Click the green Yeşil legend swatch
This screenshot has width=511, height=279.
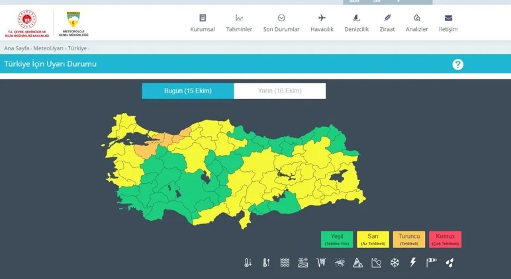coord(337,239)
